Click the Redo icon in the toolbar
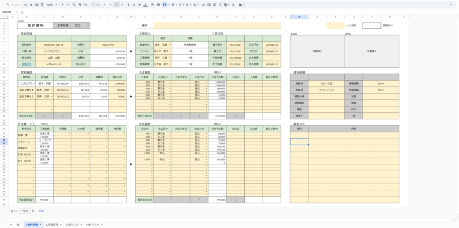This screenshot has height=228, width=459. (31, 4)
